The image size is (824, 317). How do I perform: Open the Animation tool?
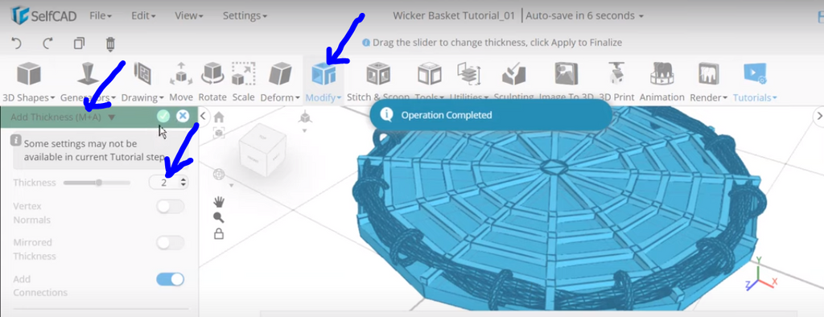pyautogui.click(x=661, y=81)
